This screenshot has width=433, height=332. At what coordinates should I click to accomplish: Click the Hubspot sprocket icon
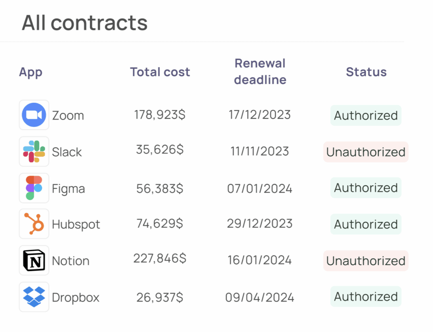coord(34,224)
